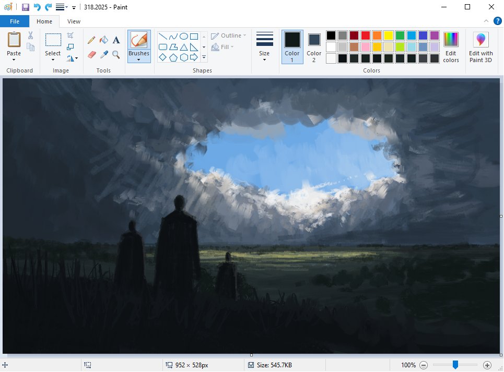Choose the Right arrow shape

(194, 57)
